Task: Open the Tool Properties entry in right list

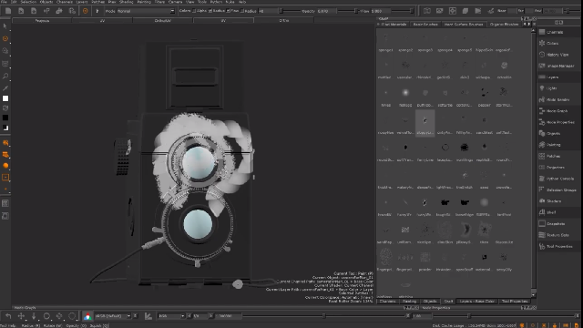Action: click(x=558, y=246)
